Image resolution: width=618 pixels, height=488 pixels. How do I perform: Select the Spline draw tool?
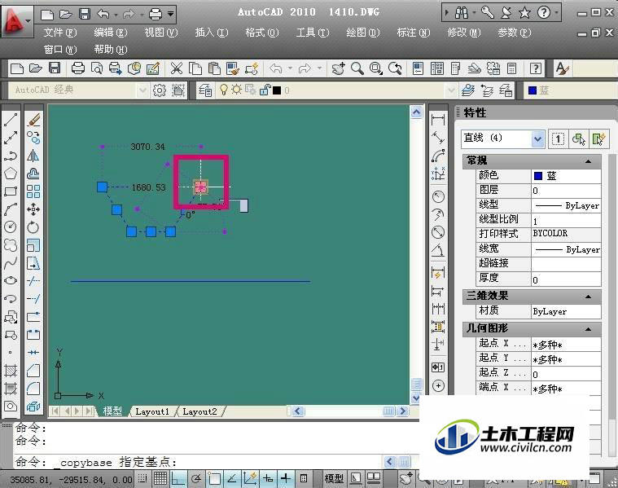coord(11,263)
